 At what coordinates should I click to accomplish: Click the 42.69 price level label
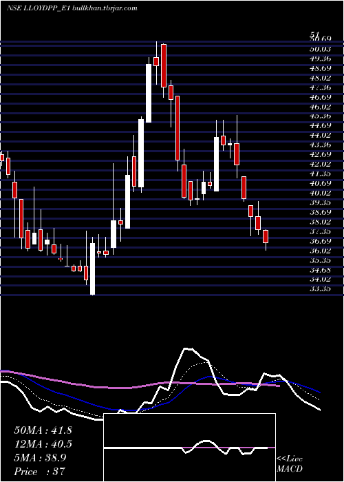(x=321, y=154)
